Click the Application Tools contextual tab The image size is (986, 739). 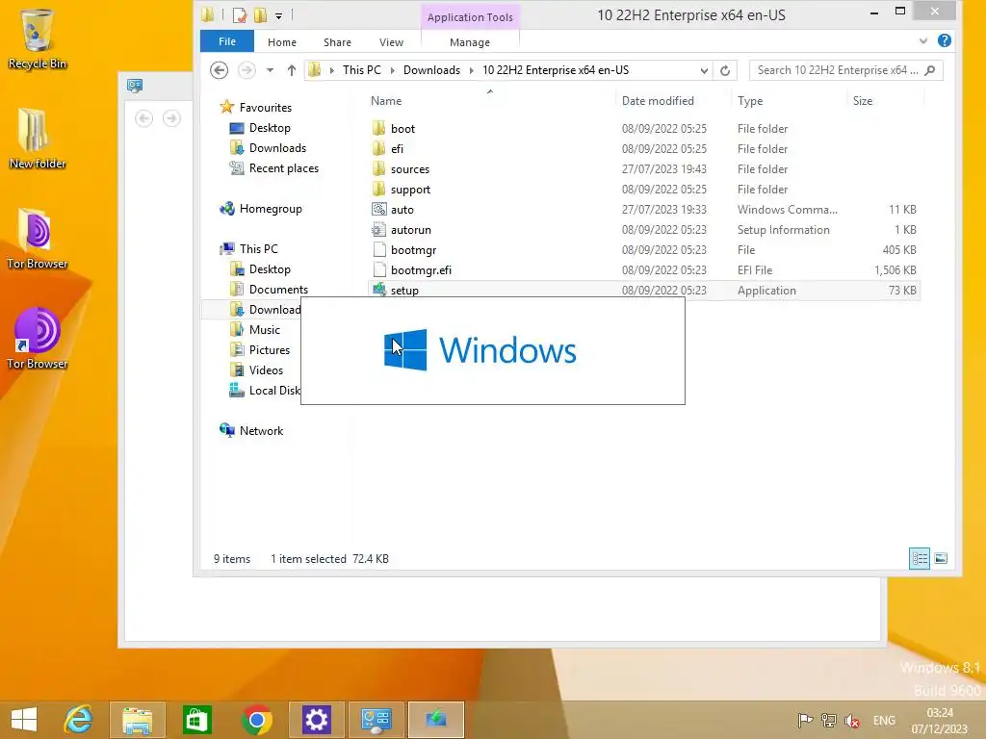pos(470,17)
